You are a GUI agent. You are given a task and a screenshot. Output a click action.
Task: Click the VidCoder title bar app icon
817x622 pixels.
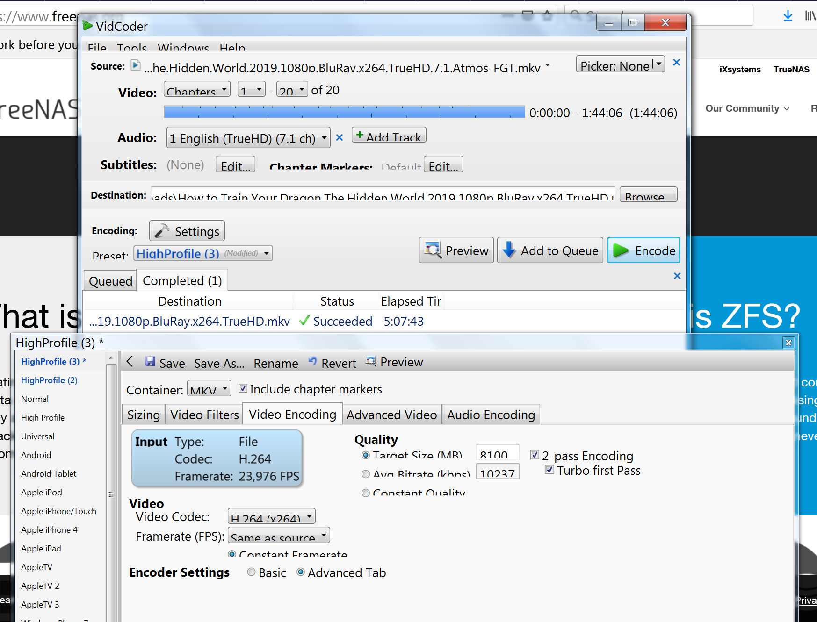87,26
